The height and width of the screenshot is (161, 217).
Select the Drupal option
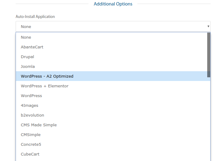click(x=28, y=57)
